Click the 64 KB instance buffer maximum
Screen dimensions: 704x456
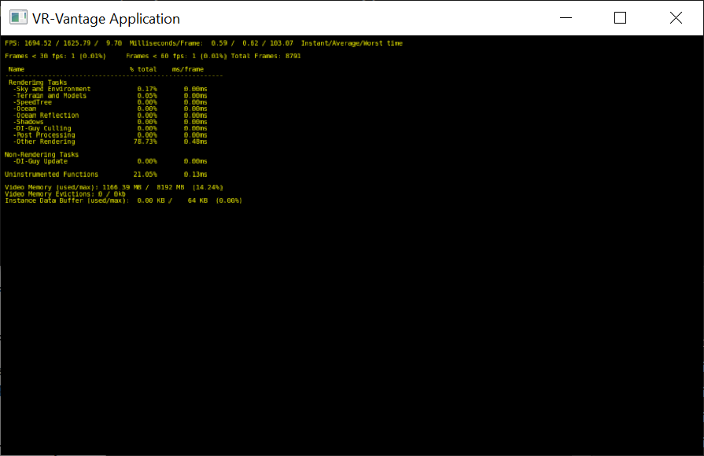pos(197,200)
